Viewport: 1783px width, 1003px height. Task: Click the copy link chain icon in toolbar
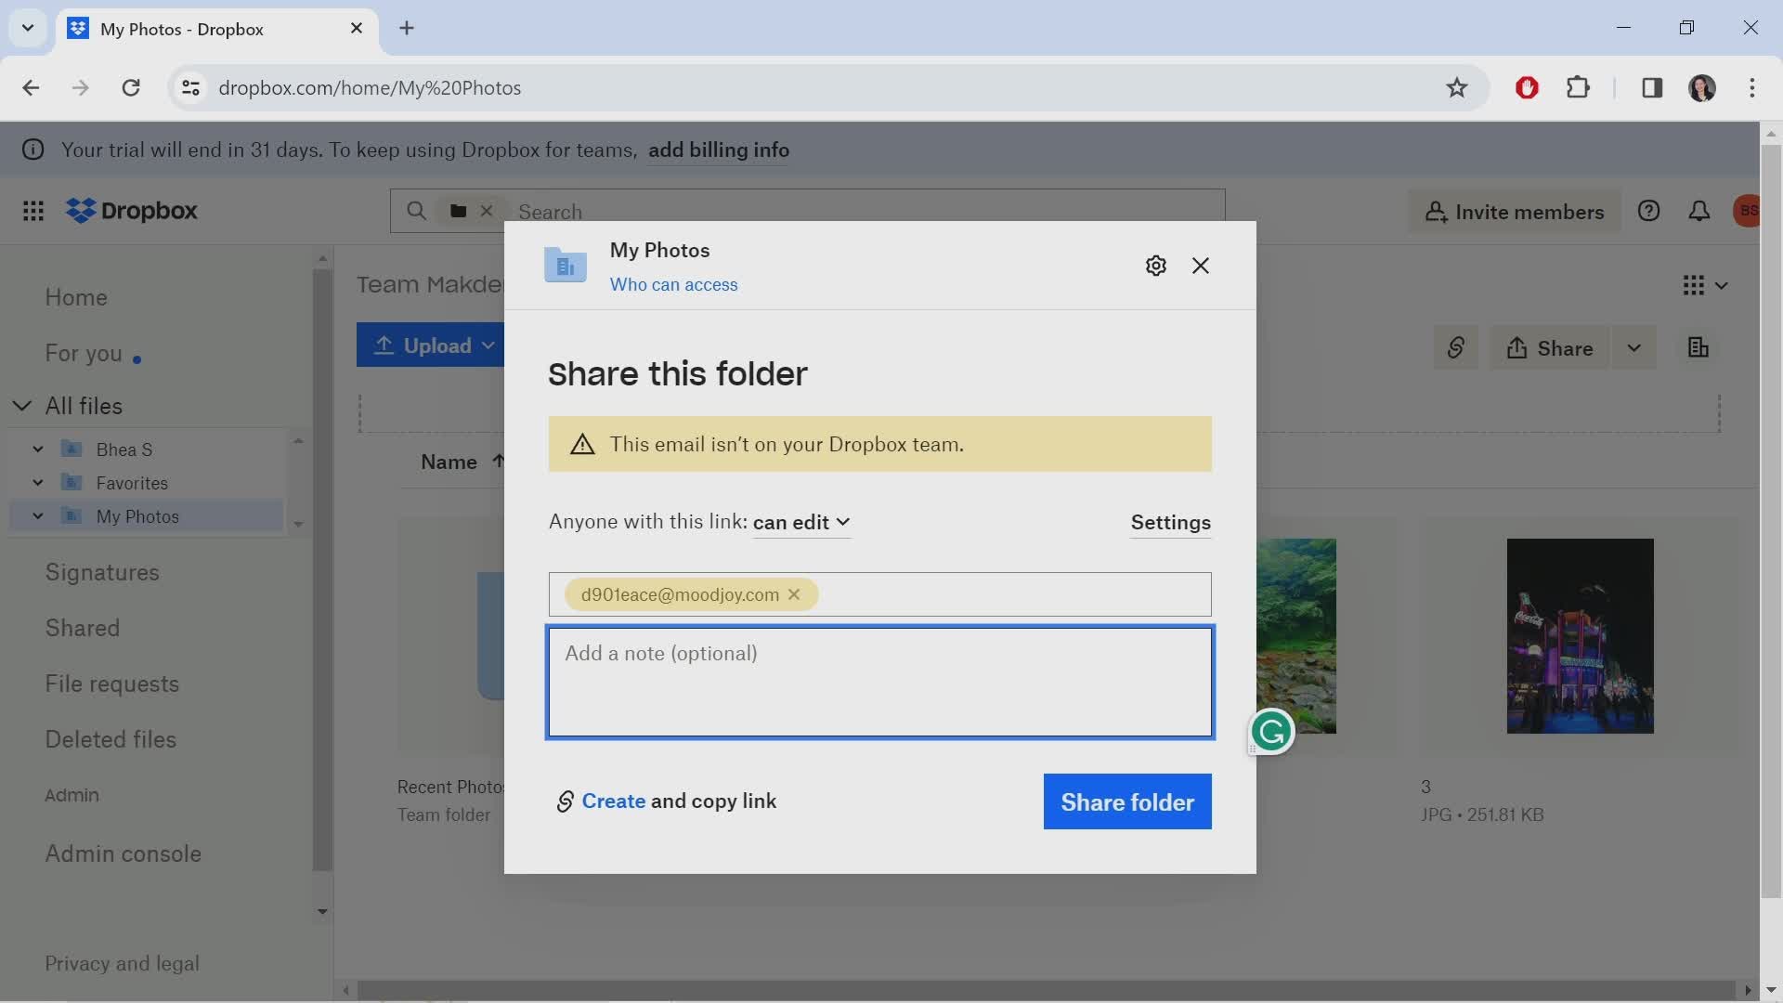click(x=1455, y=348)
